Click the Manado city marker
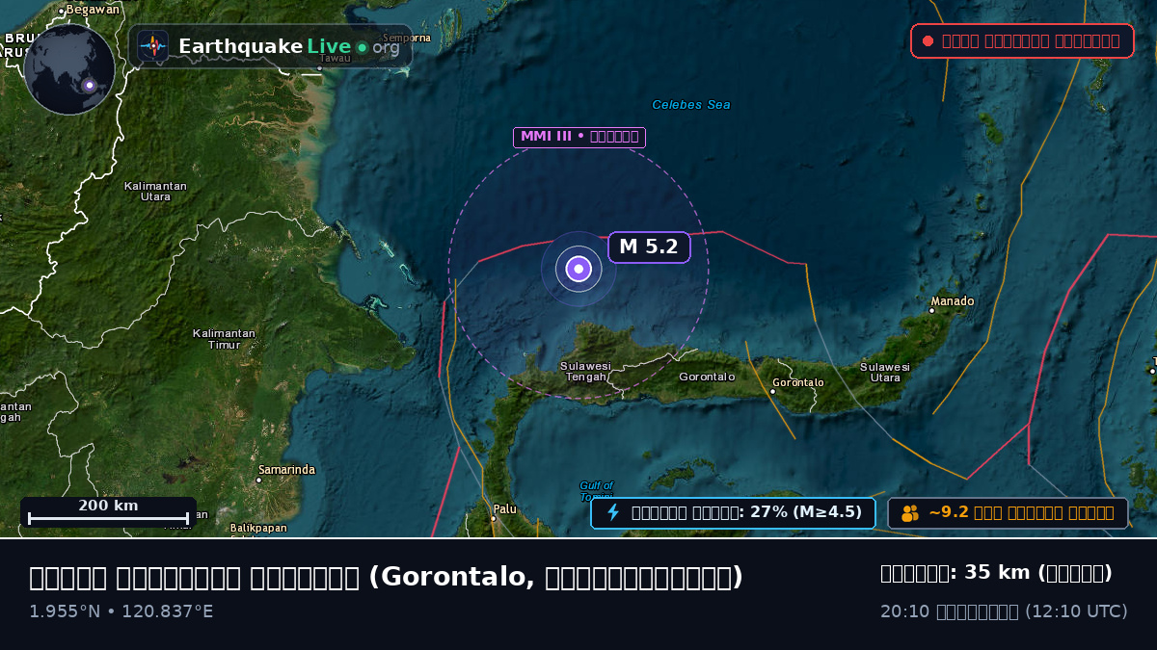The height and width of the screenshot is (650, 1157). click(933, 310)
